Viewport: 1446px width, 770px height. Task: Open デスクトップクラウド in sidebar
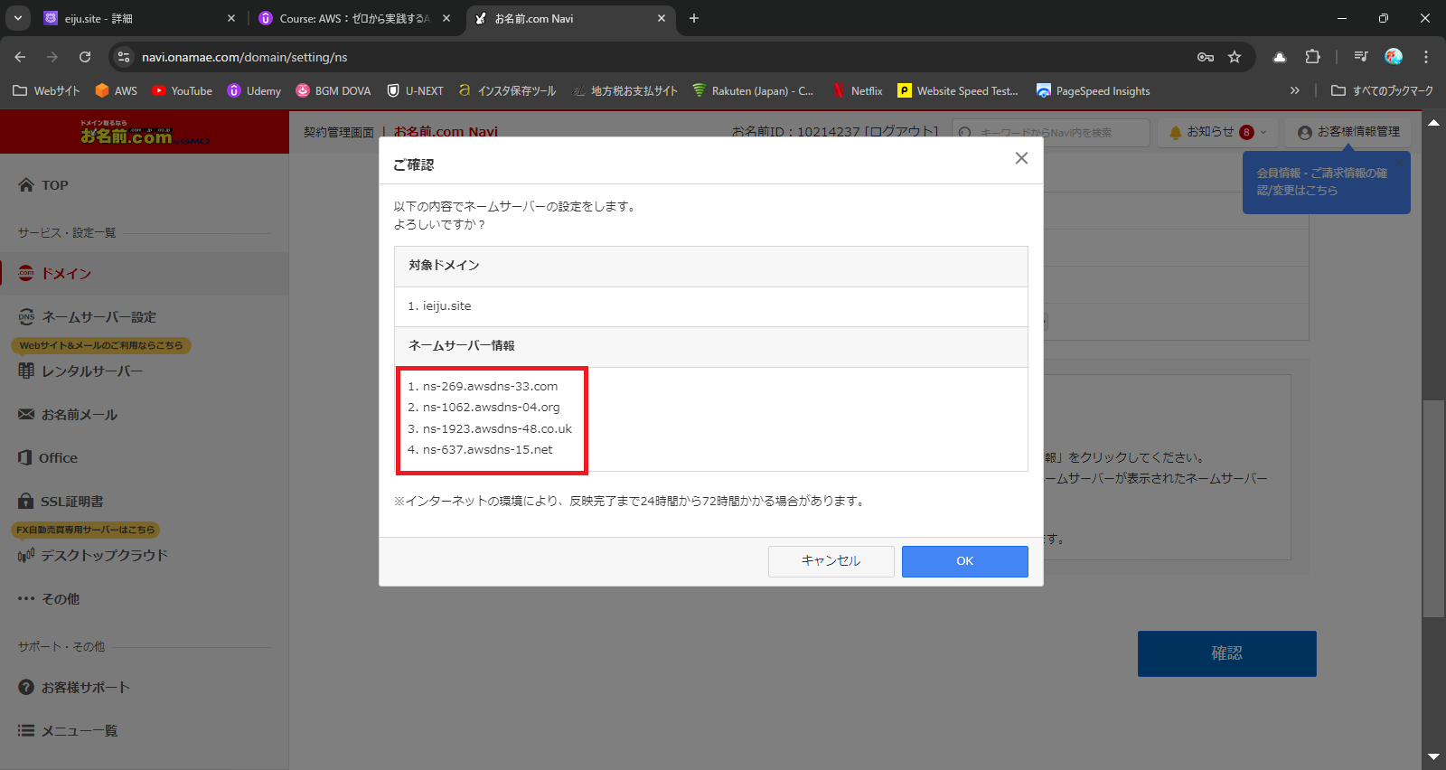(93, 556)
